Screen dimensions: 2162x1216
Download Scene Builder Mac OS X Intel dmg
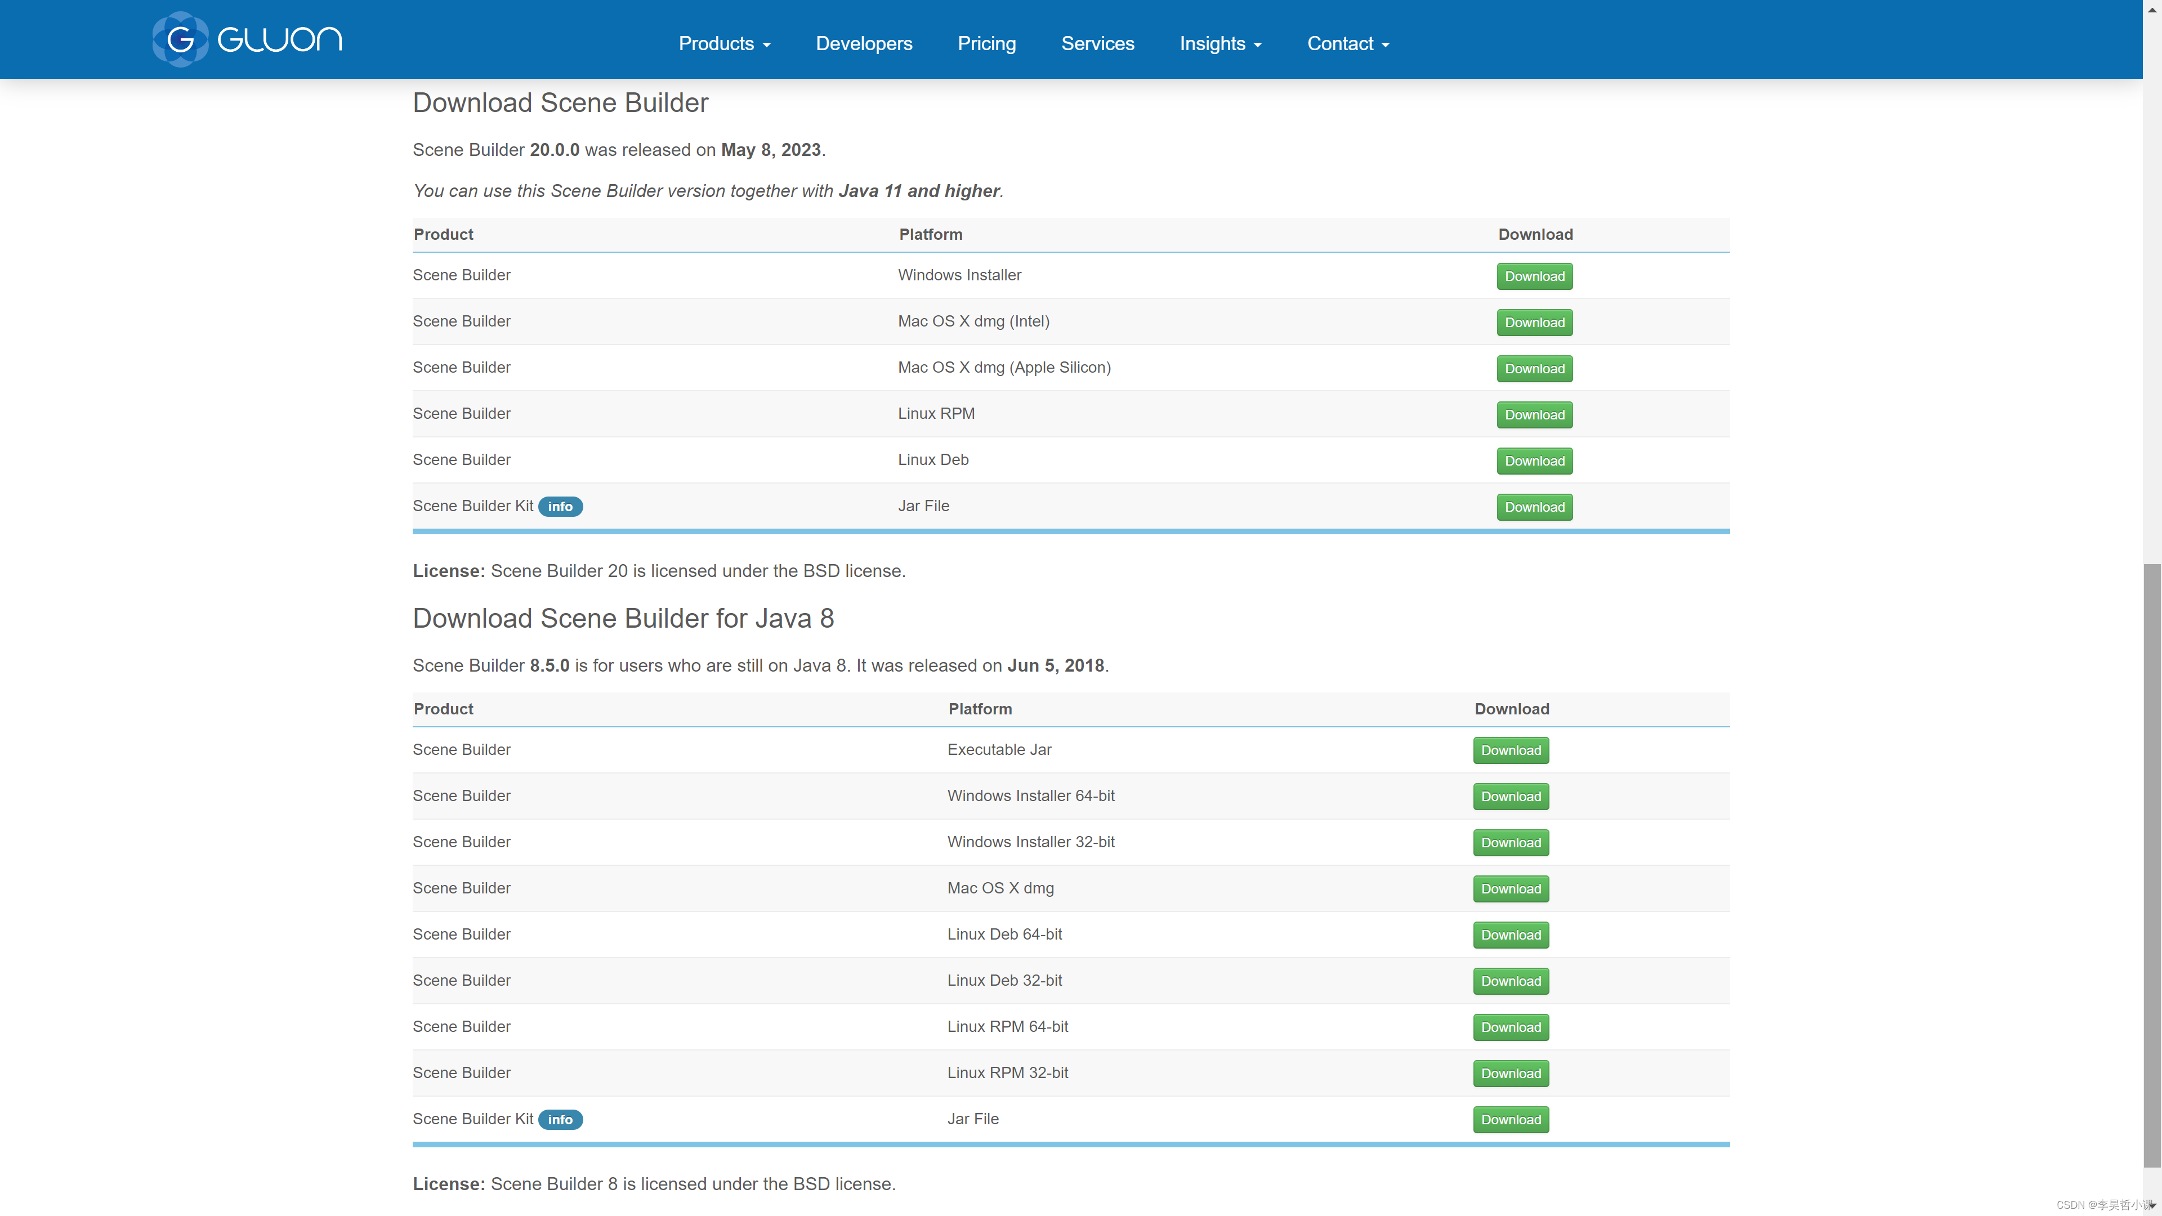tap(1534, 321)
